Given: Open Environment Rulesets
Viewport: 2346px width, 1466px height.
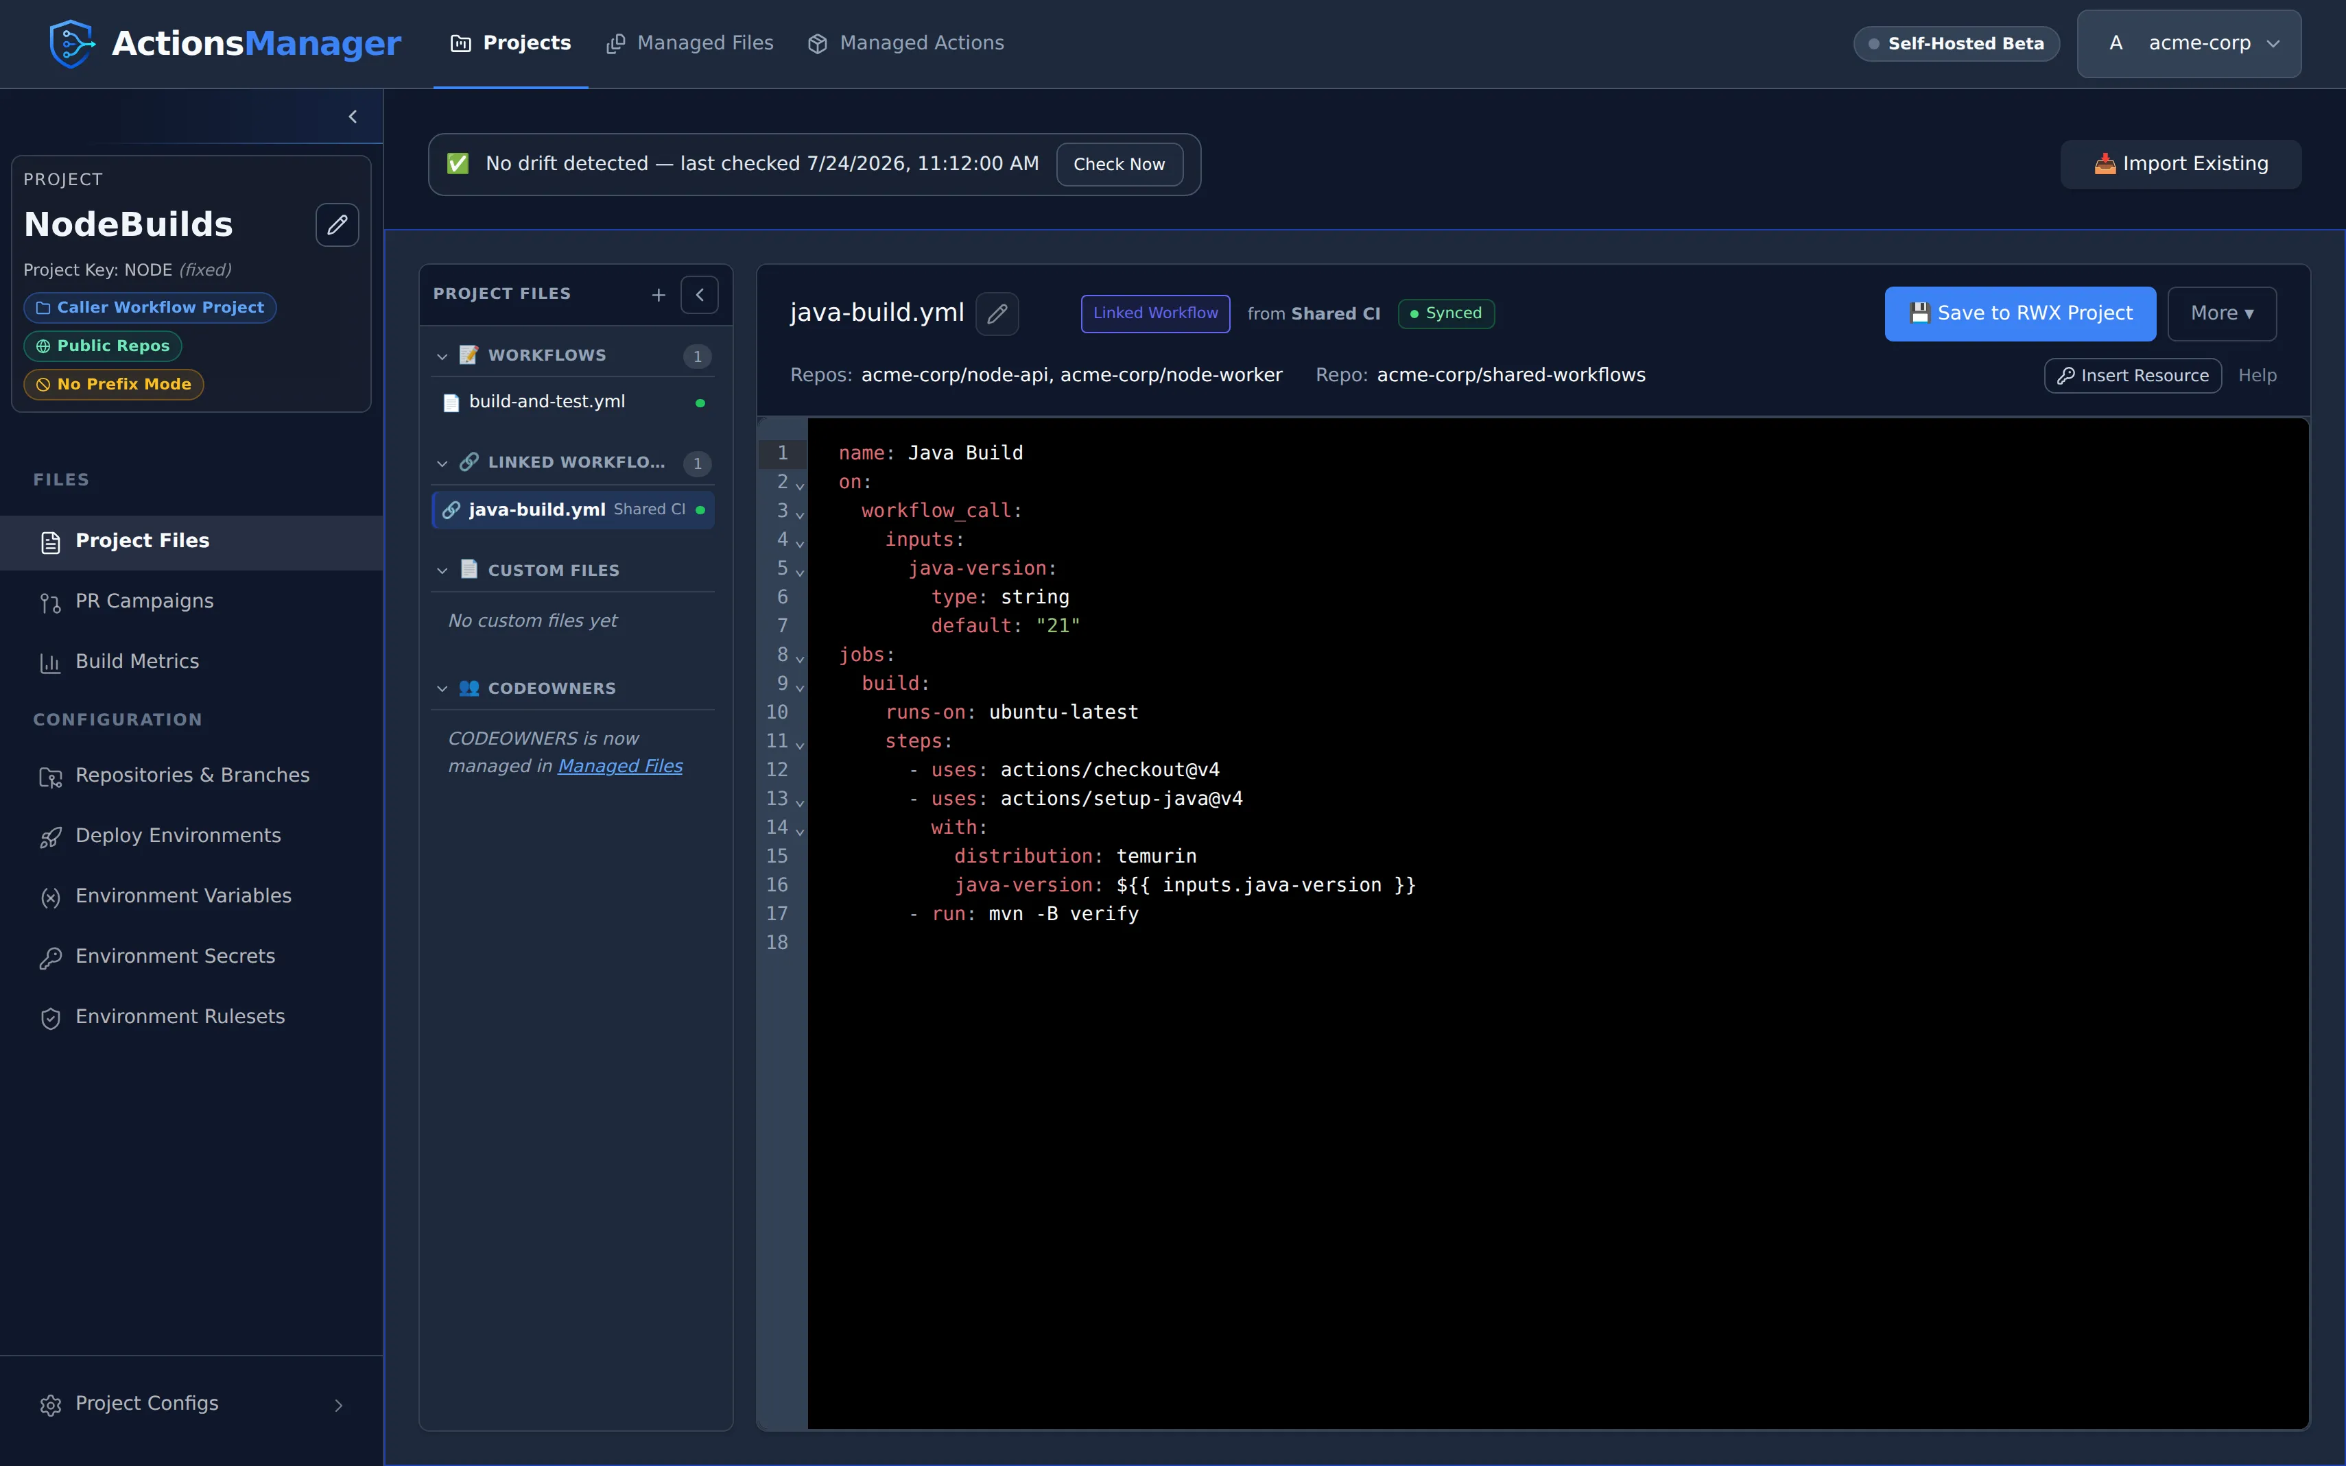Looking at the screenshot, I should click(192, 1017).
